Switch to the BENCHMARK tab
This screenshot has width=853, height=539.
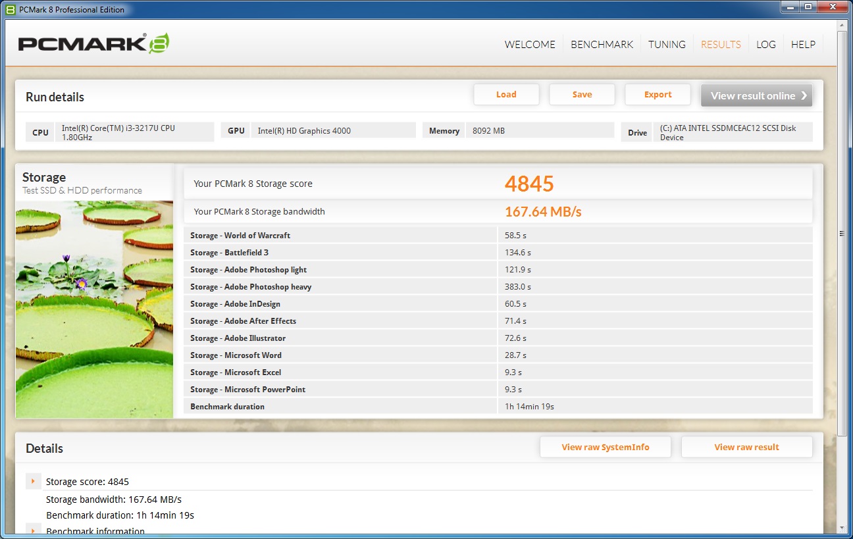point(602,45)
